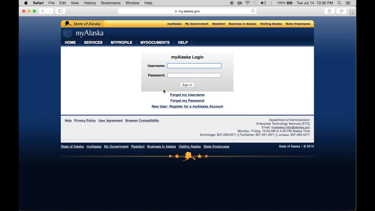Open bottom footer Resident link
This screenshot has width=375, height=211.
tap(138, 147)
